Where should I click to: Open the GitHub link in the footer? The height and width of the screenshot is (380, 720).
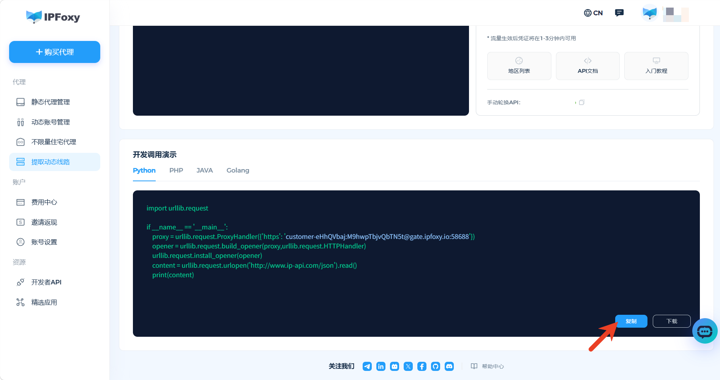(x=436, y=366)
